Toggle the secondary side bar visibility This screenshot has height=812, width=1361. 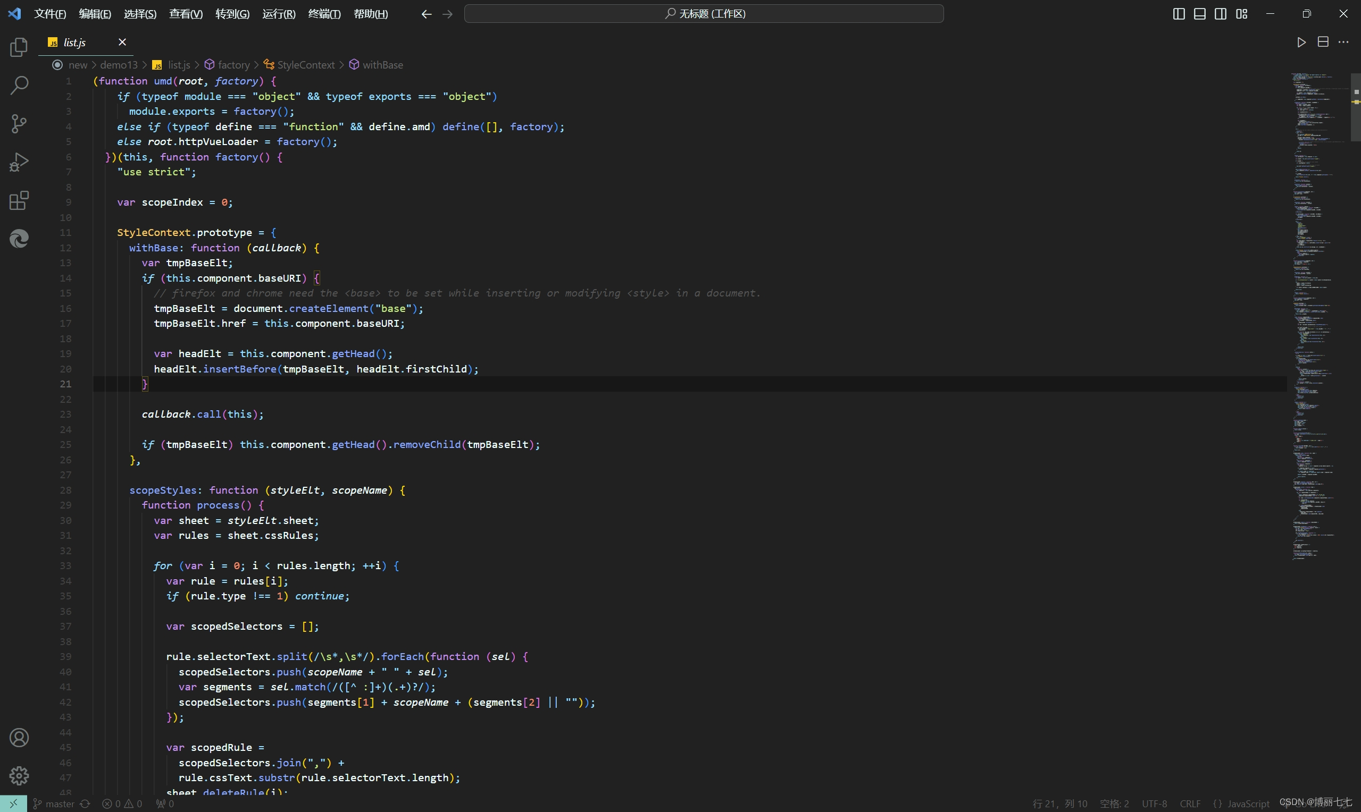click(1220, 14)
